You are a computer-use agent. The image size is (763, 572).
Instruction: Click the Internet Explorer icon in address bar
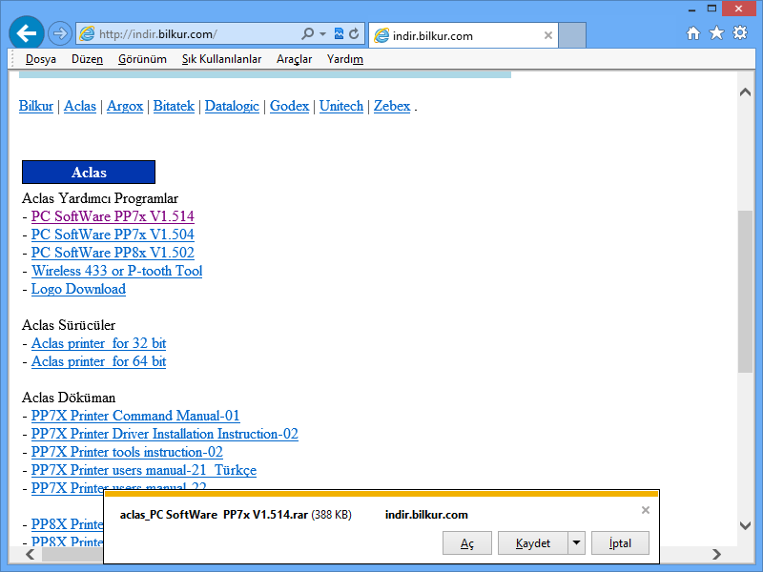pos(87,33)
